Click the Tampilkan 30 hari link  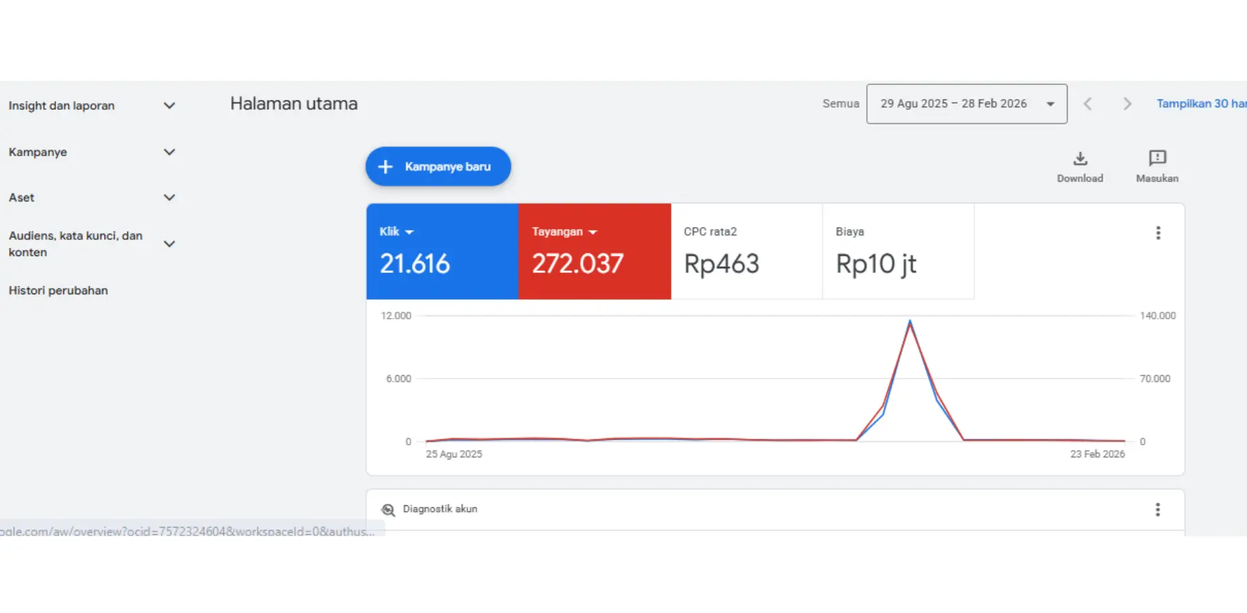coord(1200,104)
